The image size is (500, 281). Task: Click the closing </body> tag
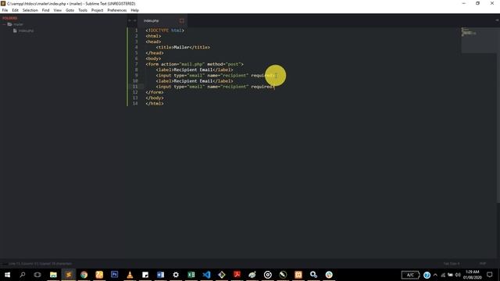[155, 98]
